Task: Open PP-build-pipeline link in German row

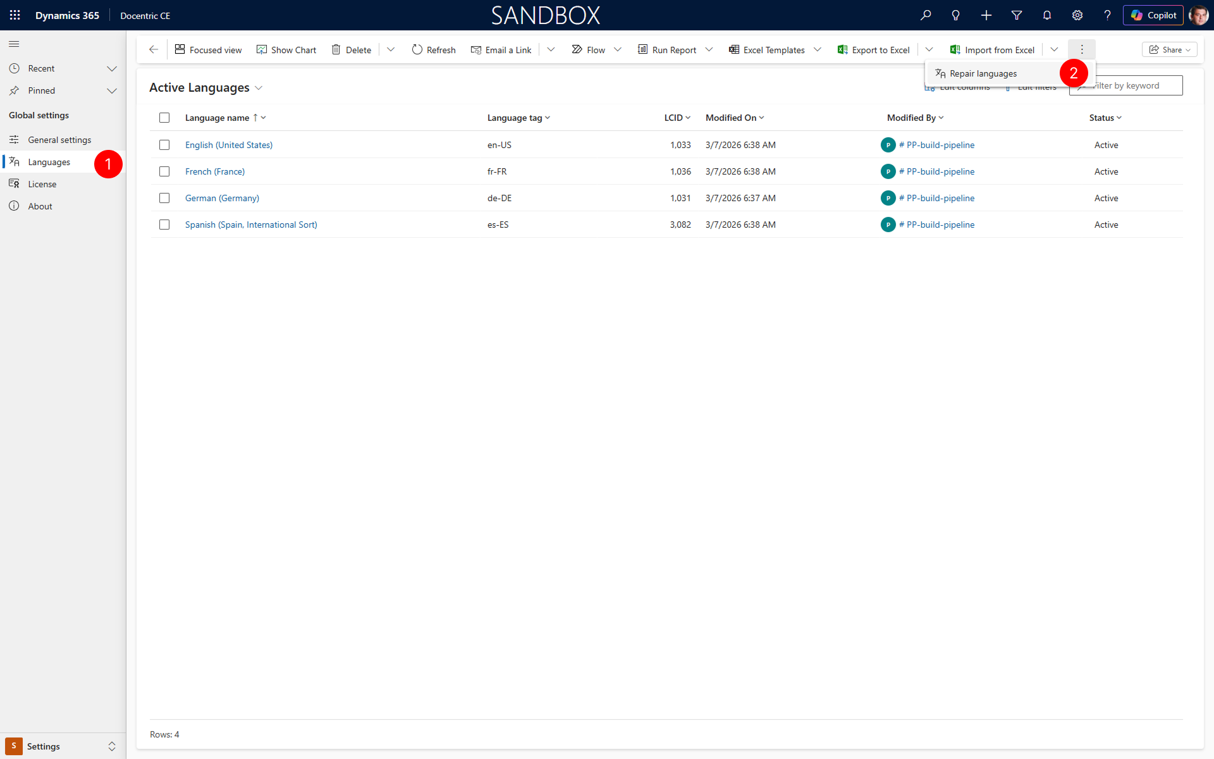Action: pos(936,198)
